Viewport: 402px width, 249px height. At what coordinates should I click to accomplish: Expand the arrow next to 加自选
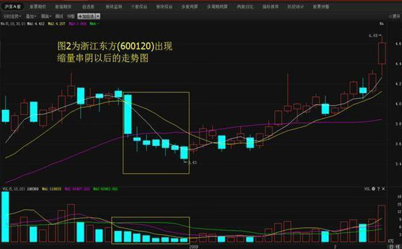[x=98, y=16]
